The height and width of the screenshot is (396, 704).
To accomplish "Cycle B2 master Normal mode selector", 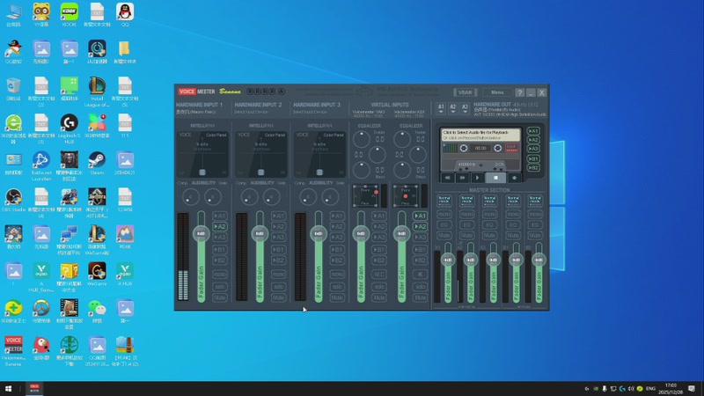I will click(535, 201).
